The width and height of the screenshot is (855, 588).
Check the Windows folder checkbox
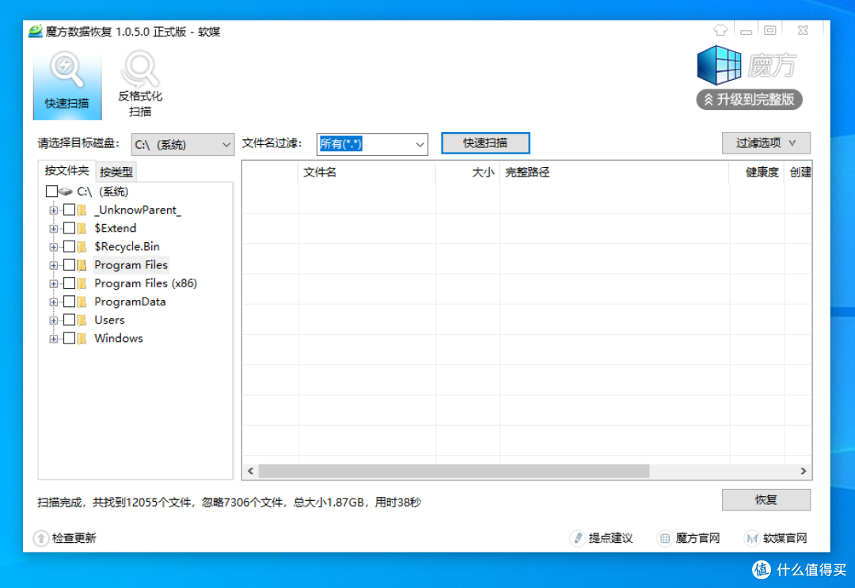click(x=69, y=338)
